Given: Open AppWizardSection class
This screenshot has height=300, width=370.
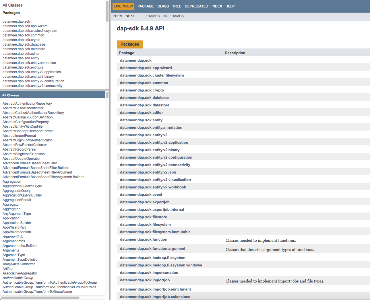Looking at the screenshot, I should click(17, 232).
